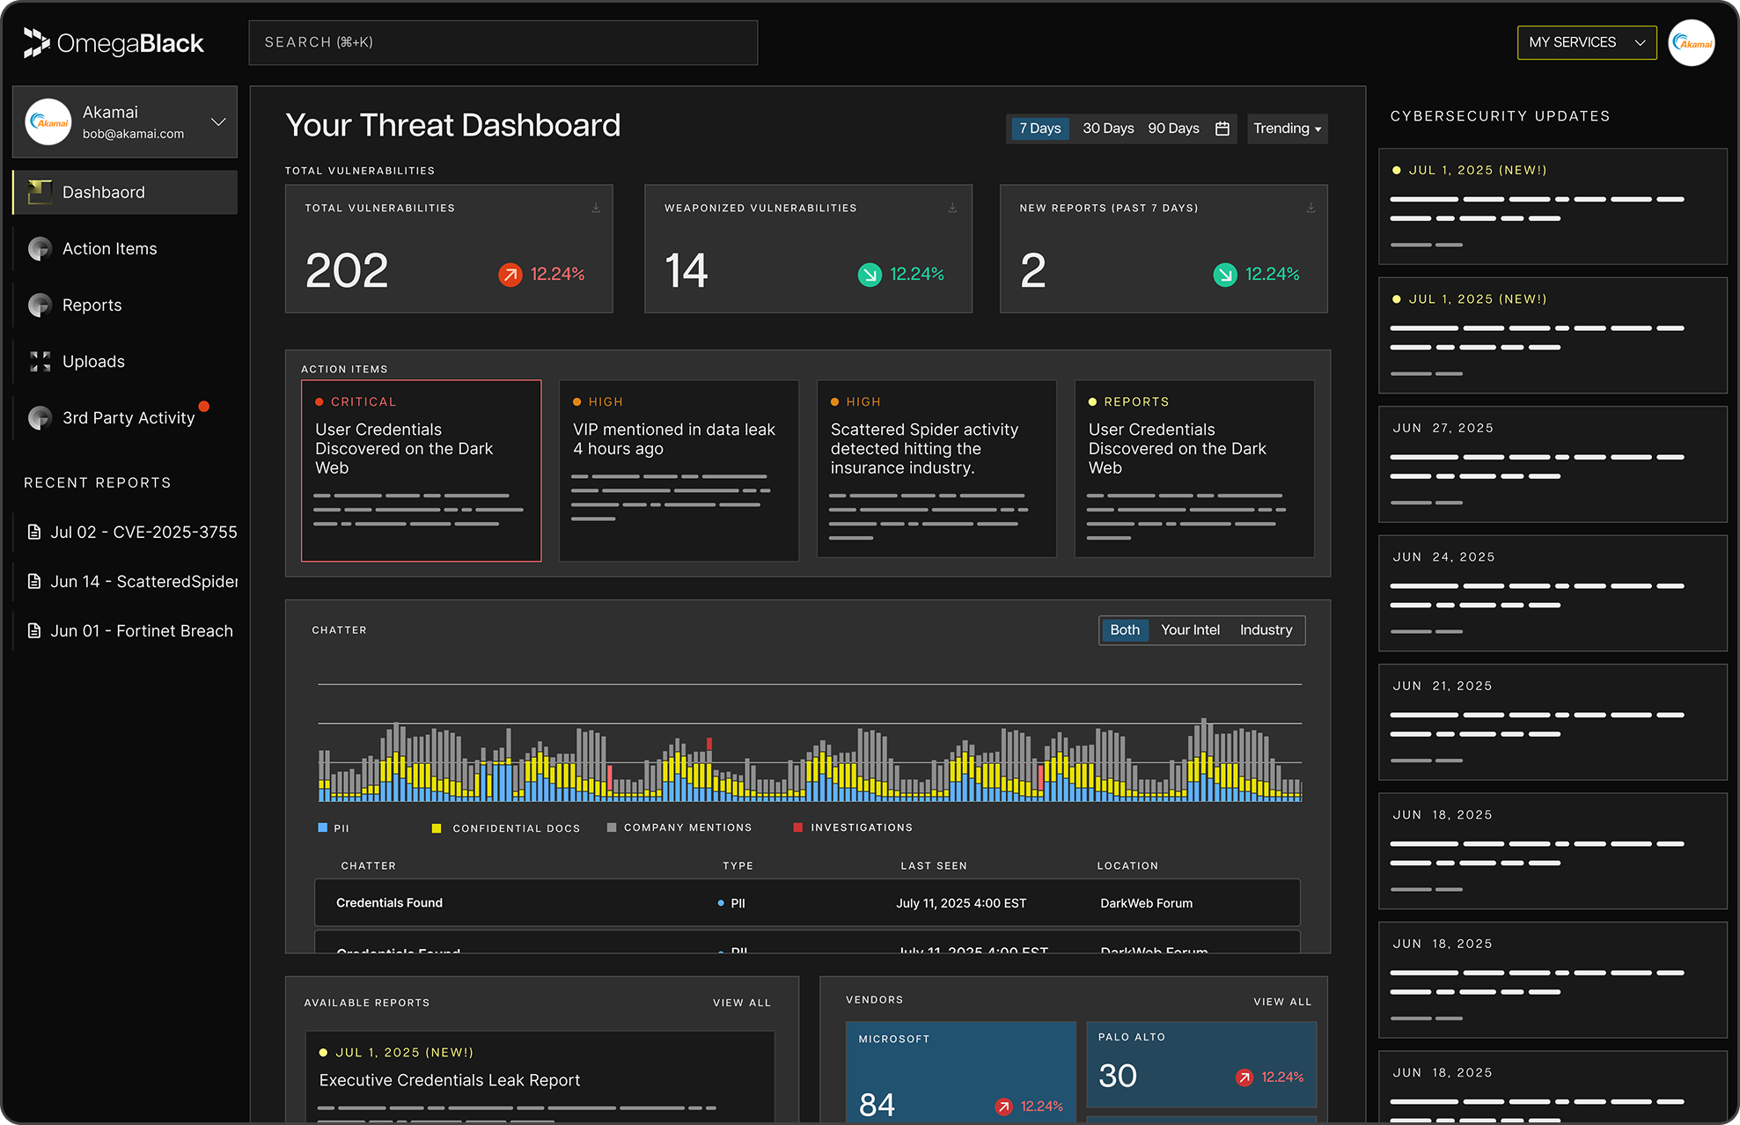
Task: Expand the Akamai account switcher chevron
Action: click(218, 121)
